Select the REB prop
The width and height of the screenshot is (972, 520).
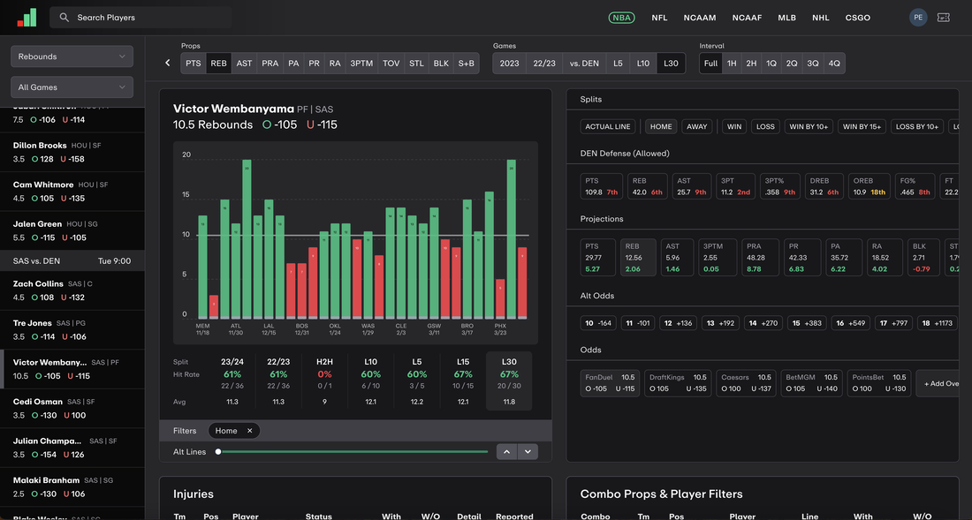219,64
